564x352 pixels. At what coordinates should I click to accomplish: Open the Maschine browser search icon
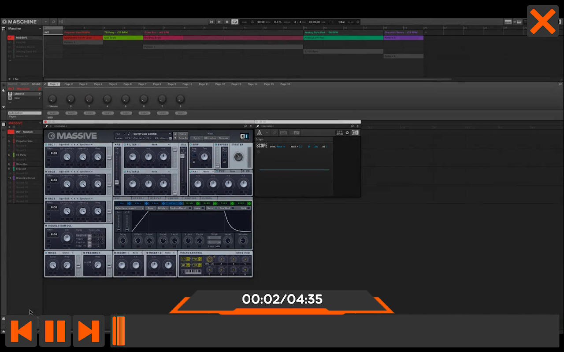[x=53, y=22]
